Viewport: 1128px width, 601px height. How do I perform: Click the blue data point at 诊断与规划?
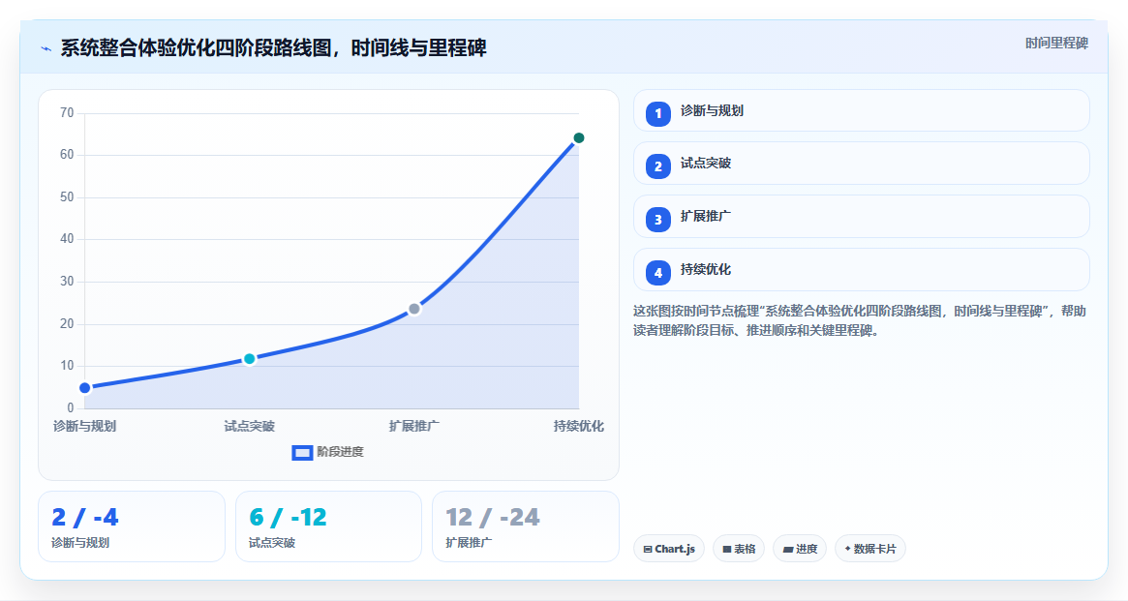click(x=85, y=388)
